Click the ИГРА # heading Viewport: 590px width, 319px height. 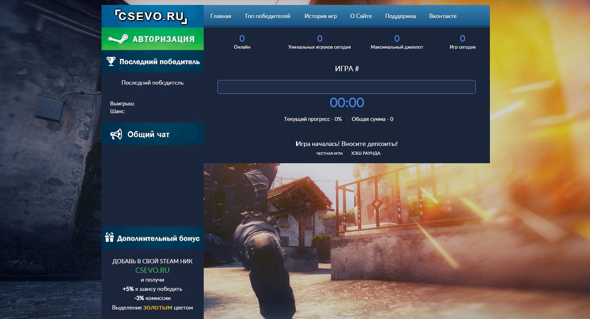[347, 69]
